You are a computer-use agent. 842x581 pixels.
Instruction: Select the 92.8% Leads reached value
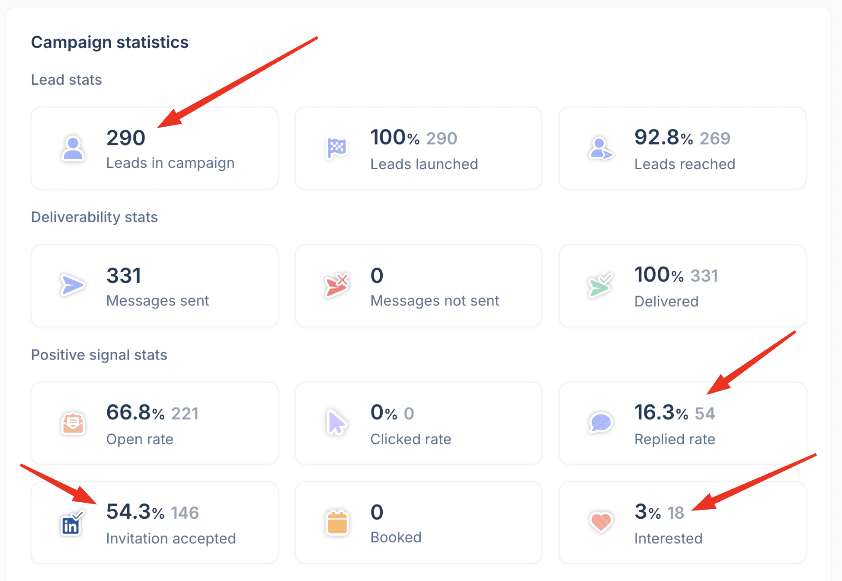663,138
